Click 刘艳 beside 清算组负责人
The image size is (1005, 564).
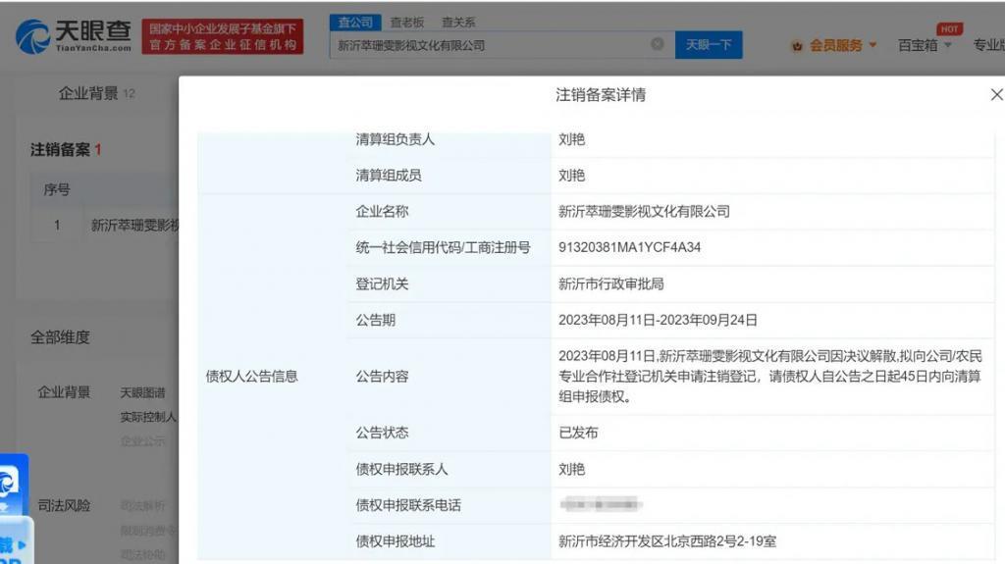pyautogui.click(x=572, y=139)
